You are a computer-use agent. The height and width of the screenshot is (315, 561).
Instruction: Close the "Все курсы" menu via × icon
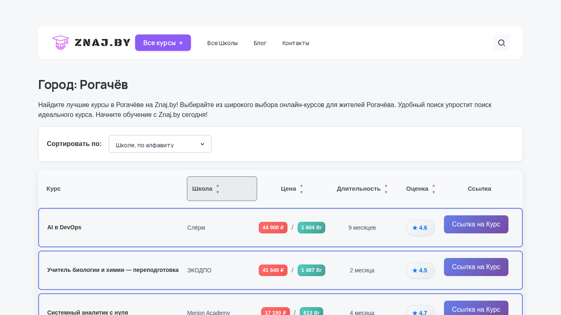click(x=181, y=43)
